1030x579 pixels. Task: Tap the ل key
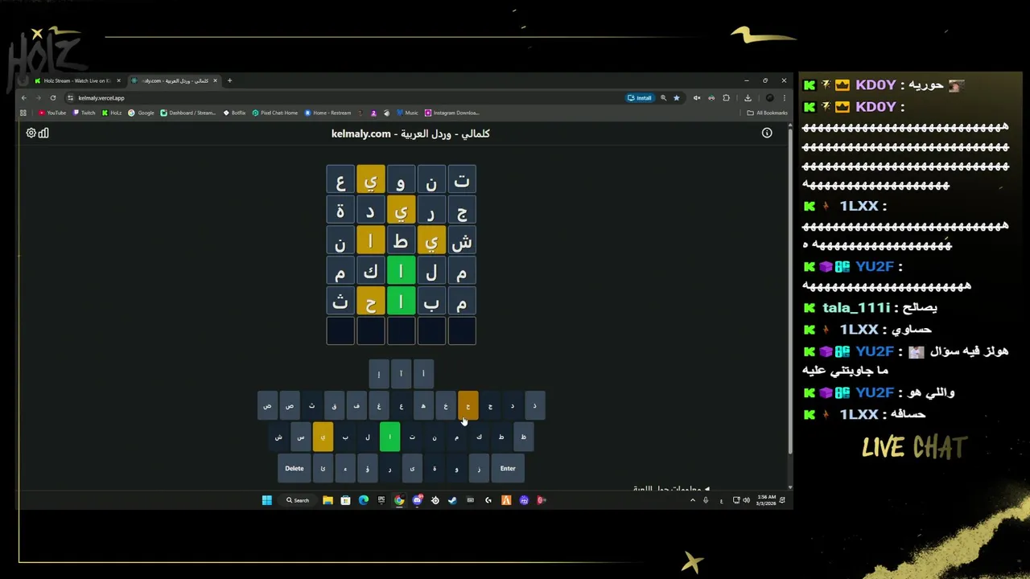click(368, 437)
